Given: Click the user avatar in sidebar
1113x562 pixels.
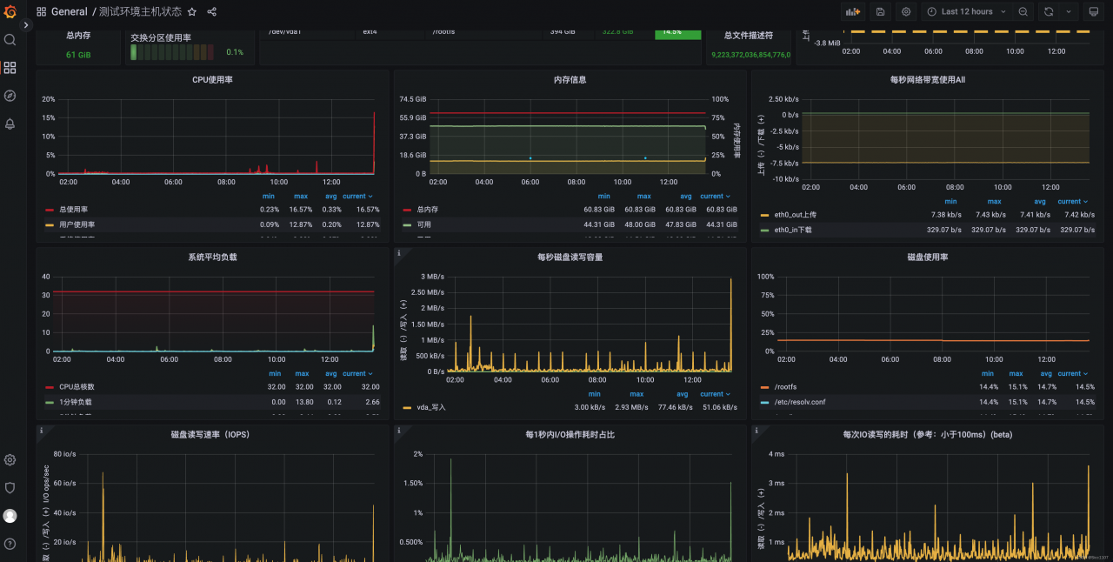Looking at the screenshot, I should 10,516.
